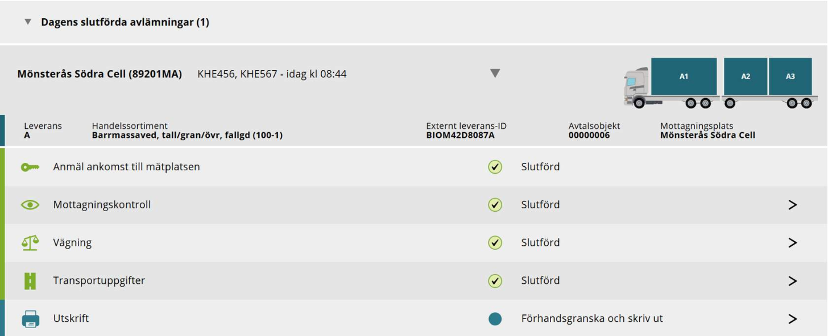Click Förhandsgranska och skriv ut
Screen dimensions: 828x336
[x=592, y=318]
